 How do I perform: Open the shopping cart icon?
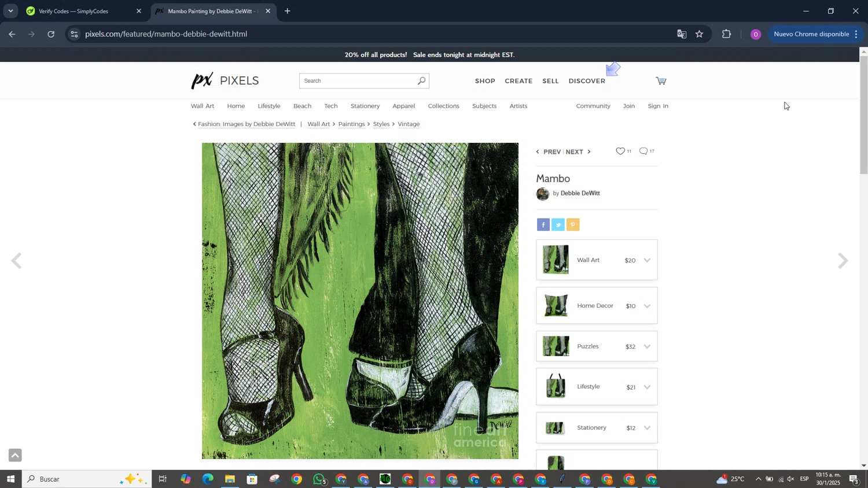point(661,81)
